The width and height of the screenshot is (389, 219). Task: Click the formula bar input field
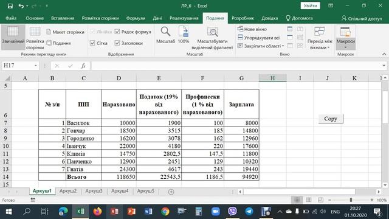click(x=236, y=66)
